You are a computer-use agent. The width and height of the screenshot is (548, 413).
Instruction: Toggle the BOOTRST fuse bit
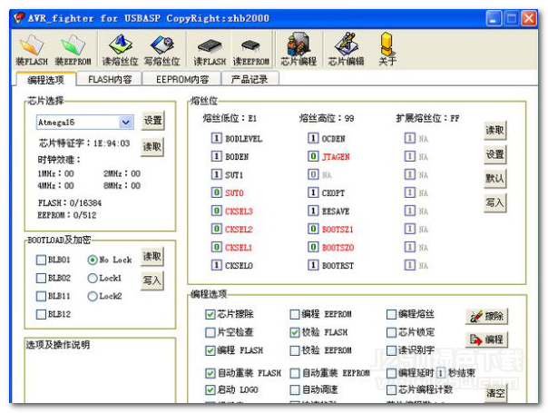click(313, 265)
